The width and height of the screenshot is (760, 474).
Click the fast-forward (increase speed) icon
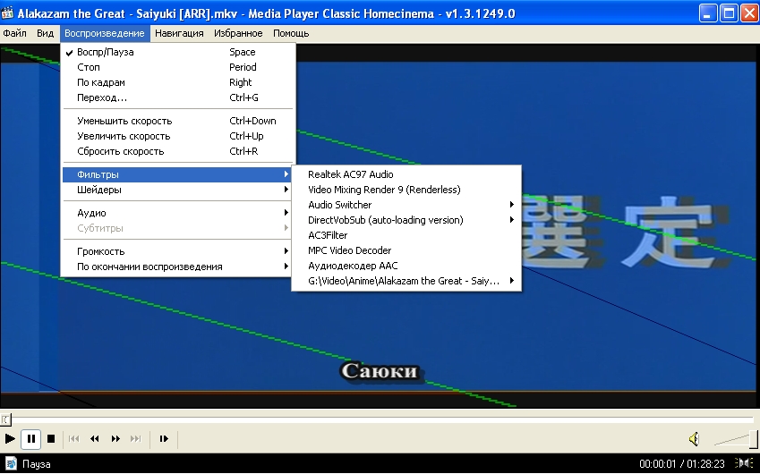coord(115,438)
